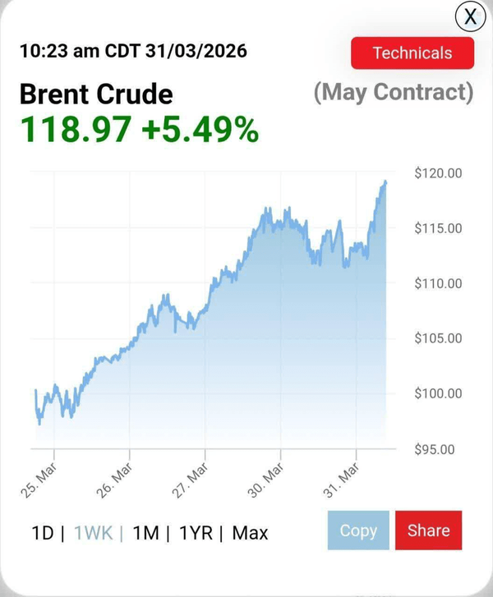Click the 26. Mar date axis label
The image size is (493, 597).
[x=114, y=480]
